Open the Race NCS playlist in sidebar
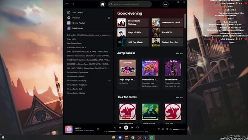248x140 pixels. [x=71, y=39]
